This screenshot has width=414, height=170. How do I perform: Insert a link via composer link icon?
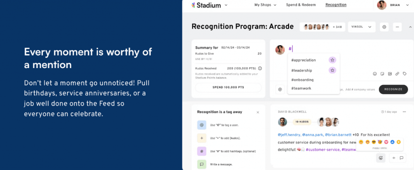397,74
